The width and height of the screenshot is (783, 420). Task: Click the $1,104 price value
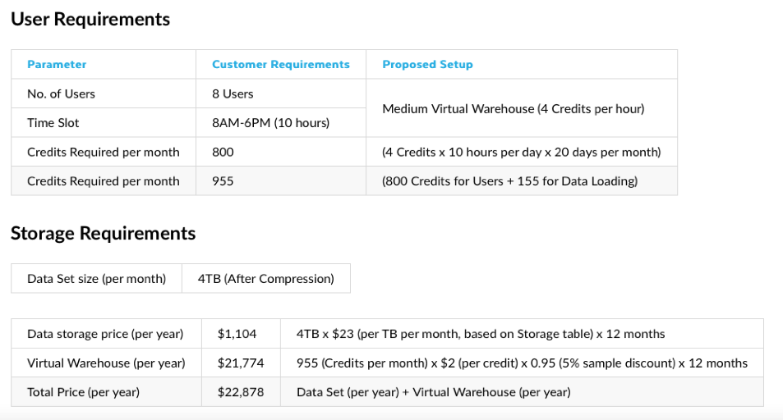tap(237, 334)
